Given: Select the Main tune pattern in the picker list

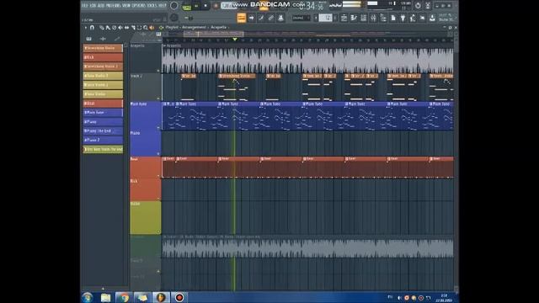Looking at the screenshot, I should click(x=103, y=112).
